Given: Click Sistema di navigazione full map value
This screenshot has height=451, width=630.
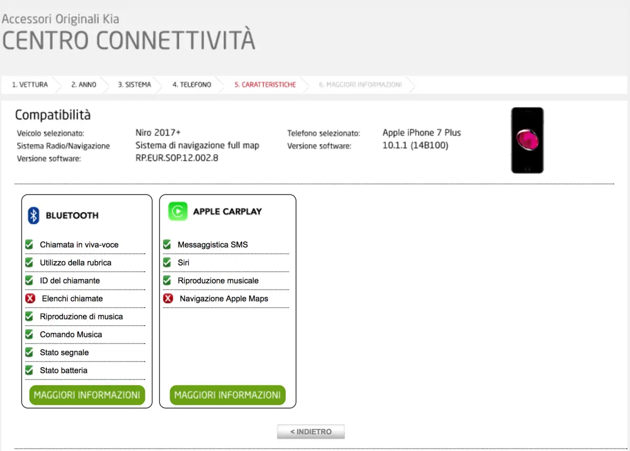Looking at the screenshot, I should click(197, 145).
